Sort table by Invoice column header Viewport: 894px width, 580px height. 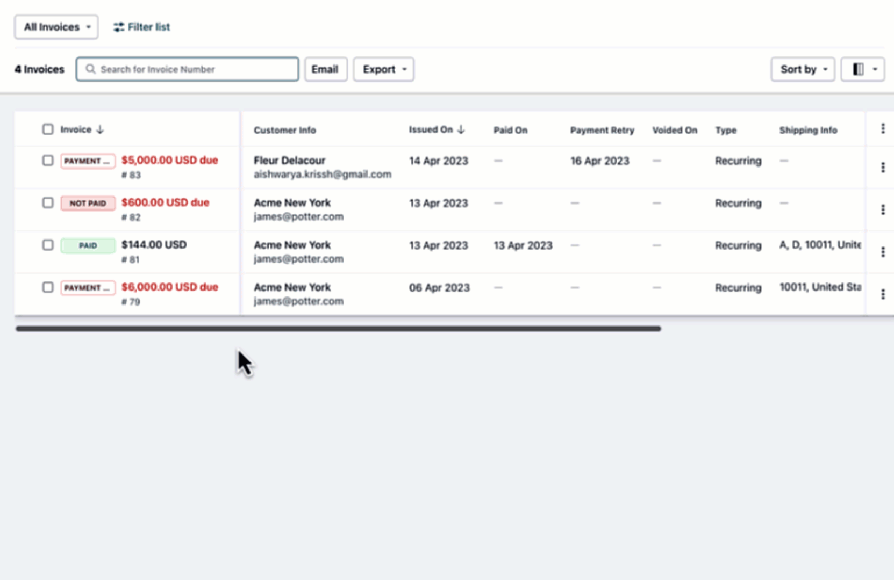[76, 129]
